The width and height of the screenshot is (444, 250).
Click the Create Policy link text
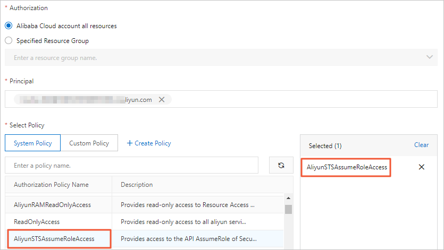[153, 143]
